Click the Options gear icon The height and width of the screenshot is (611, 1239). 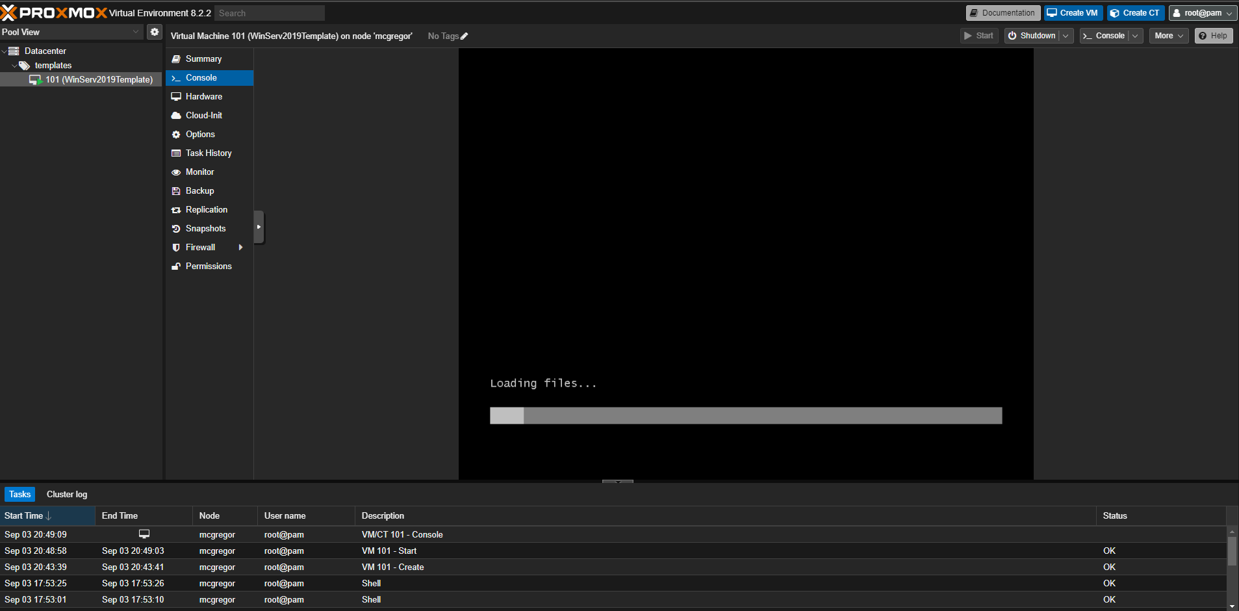click(x=176, y=135)
